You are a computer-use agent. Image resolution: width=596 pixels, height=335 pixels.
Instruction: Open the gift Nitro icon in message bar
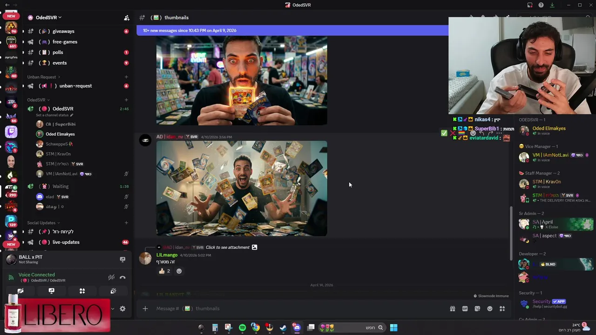coord(452,308)
